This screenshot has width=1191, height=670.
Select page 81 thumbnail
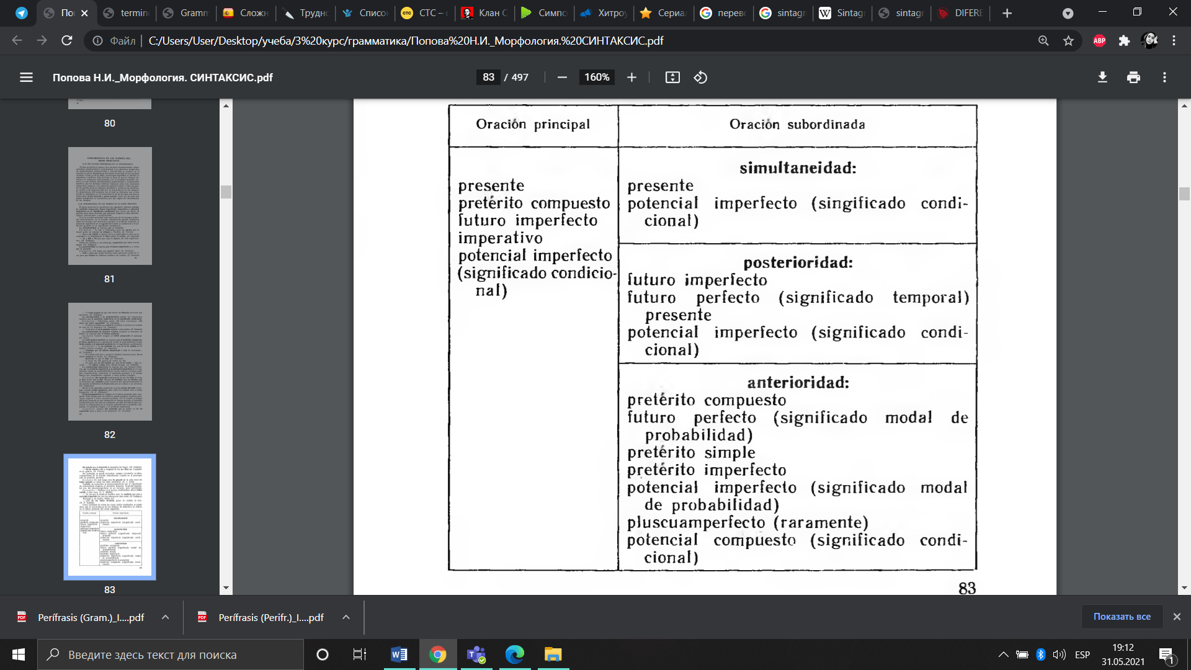tap(110, 206)
